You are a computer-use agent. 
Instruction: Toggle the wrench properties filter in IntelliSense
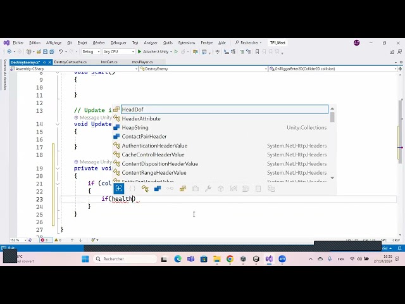pyautogui.click(x=208, y=189)
